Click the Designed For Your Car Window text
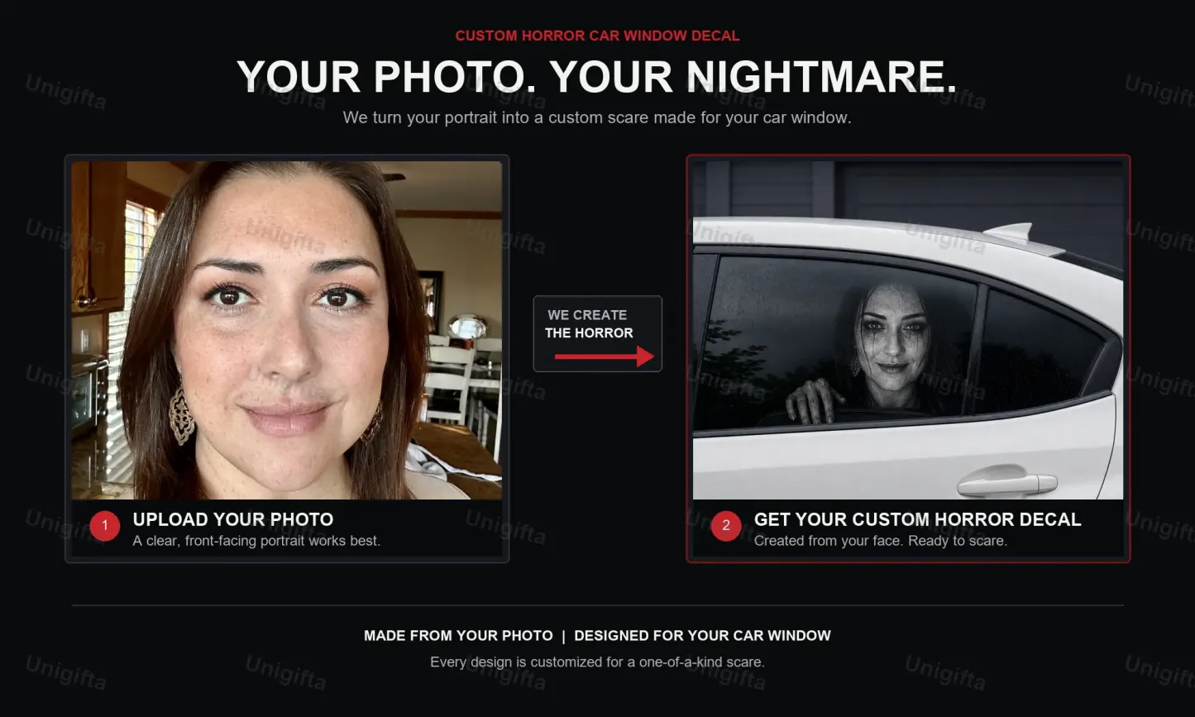 [702, 636]
